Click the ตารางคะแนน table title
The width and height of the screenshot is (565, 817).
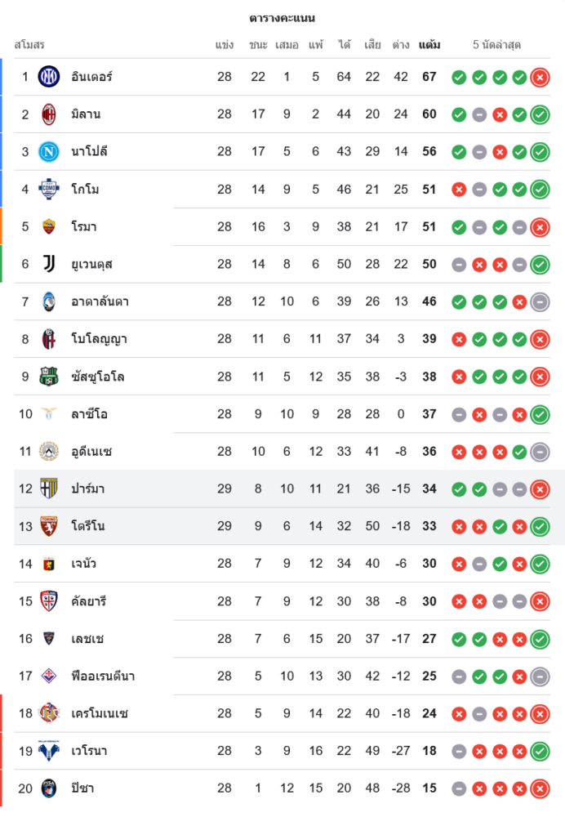282,18
